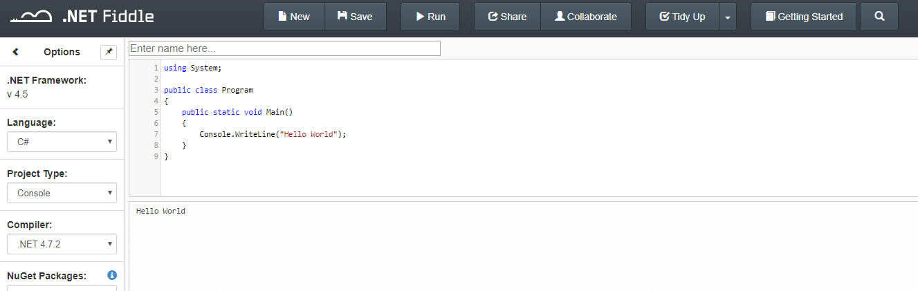The width and height of the screenshot is (918, 291).
Task: Open the Compiler dropdown showing .NET 4.7.2
Action: click(62, 244)
